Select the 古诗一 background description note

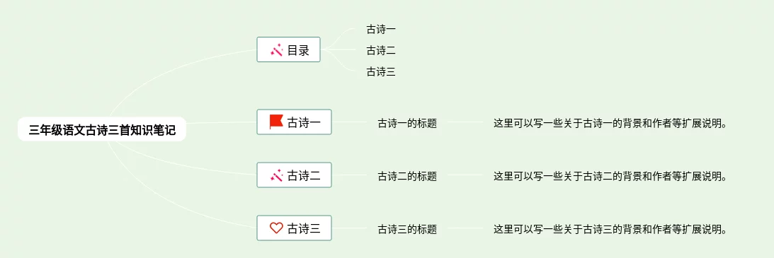(x=610, y=123)
